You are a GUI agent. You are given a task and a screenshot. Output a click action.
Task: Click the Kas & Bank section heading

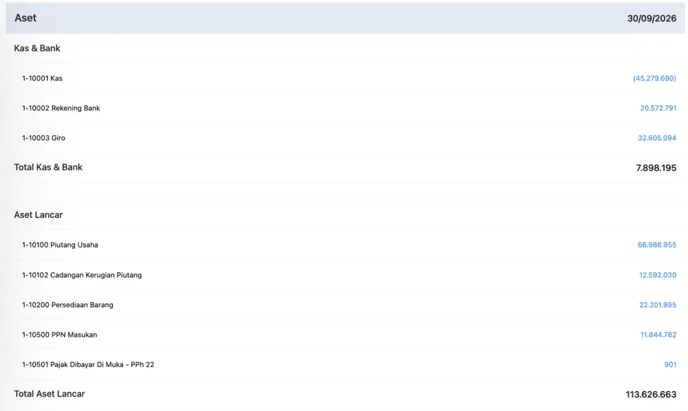37,48
